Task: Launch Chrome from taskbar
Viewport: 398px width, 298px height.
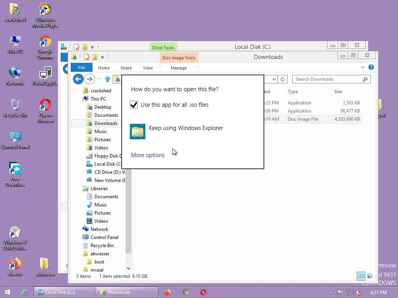Action: 185,292
